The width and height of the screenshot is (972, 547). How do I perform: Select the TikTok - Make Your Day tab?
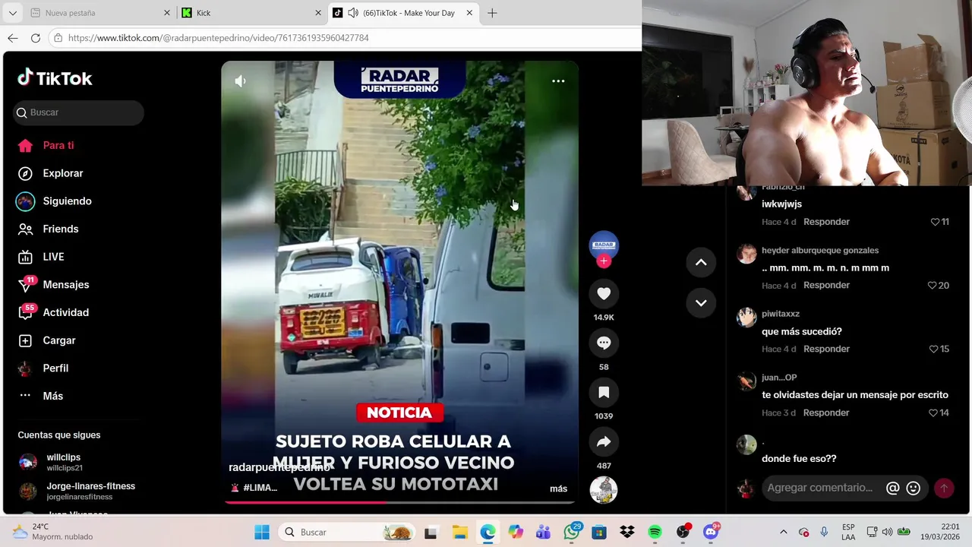click(x=403, y=13)
